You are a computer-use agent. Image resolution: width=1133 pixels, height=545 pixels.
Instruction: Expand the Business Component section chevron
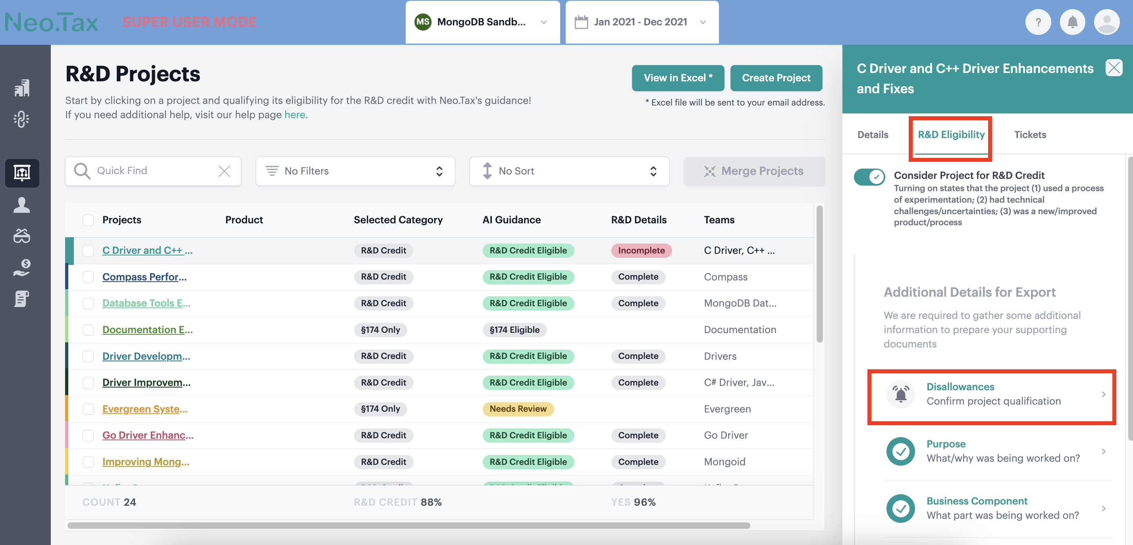tap(1104, 509)
